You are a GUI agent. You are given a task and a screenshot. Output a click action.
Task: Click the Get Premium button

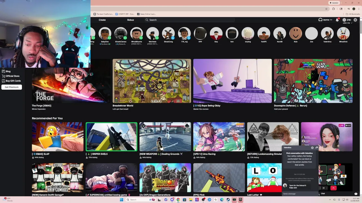(x=12, y=87)
